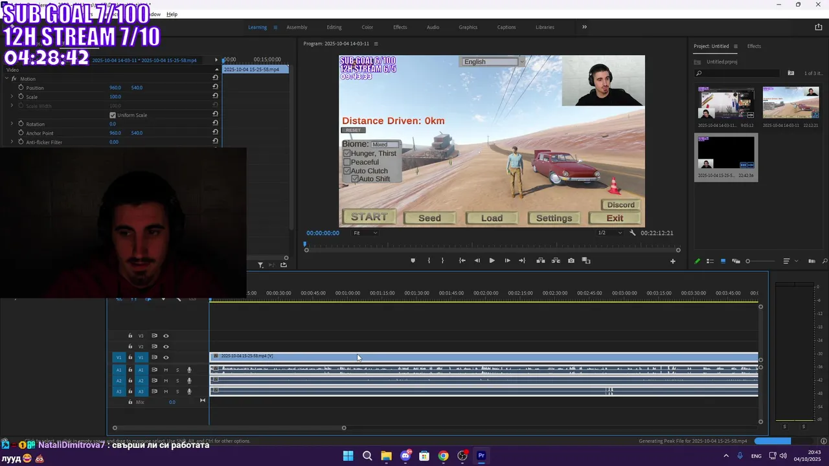This screenshot has height=466, width=829.
Task: Toggle V3 track output eye
Action: coord(166,336)
